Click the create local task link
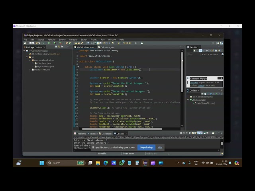Image resolution: width=255 pixels, height=191 pixels. point(201,86)
